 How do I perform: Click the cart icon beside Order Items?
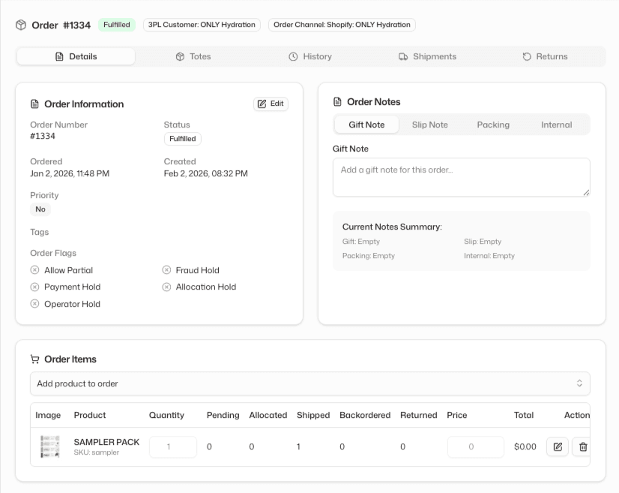(x=34, y=359)
